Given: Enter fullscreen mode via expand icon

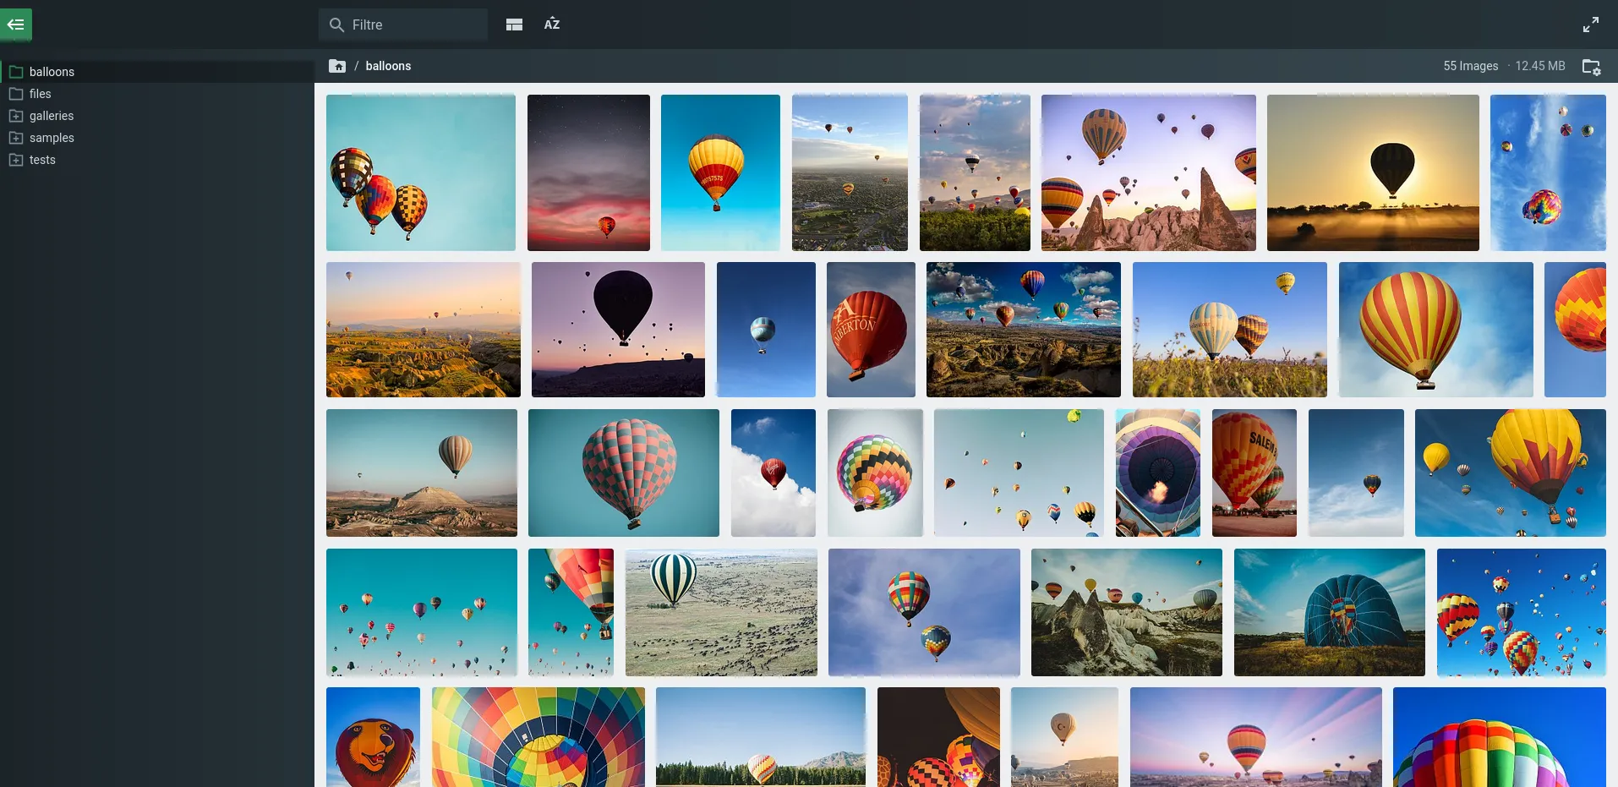Looking at the screenshot, I should point(1591,24).
